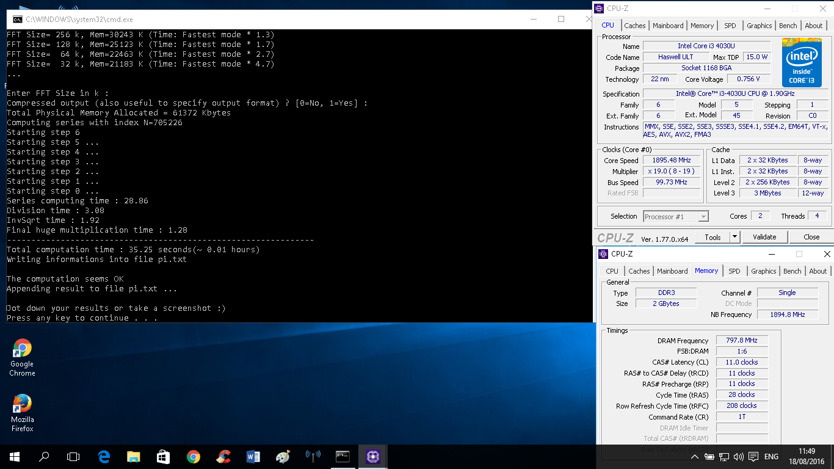The image size is (834, 469).
Task: Open Paint from the taskbar
Action: point(283,456)
